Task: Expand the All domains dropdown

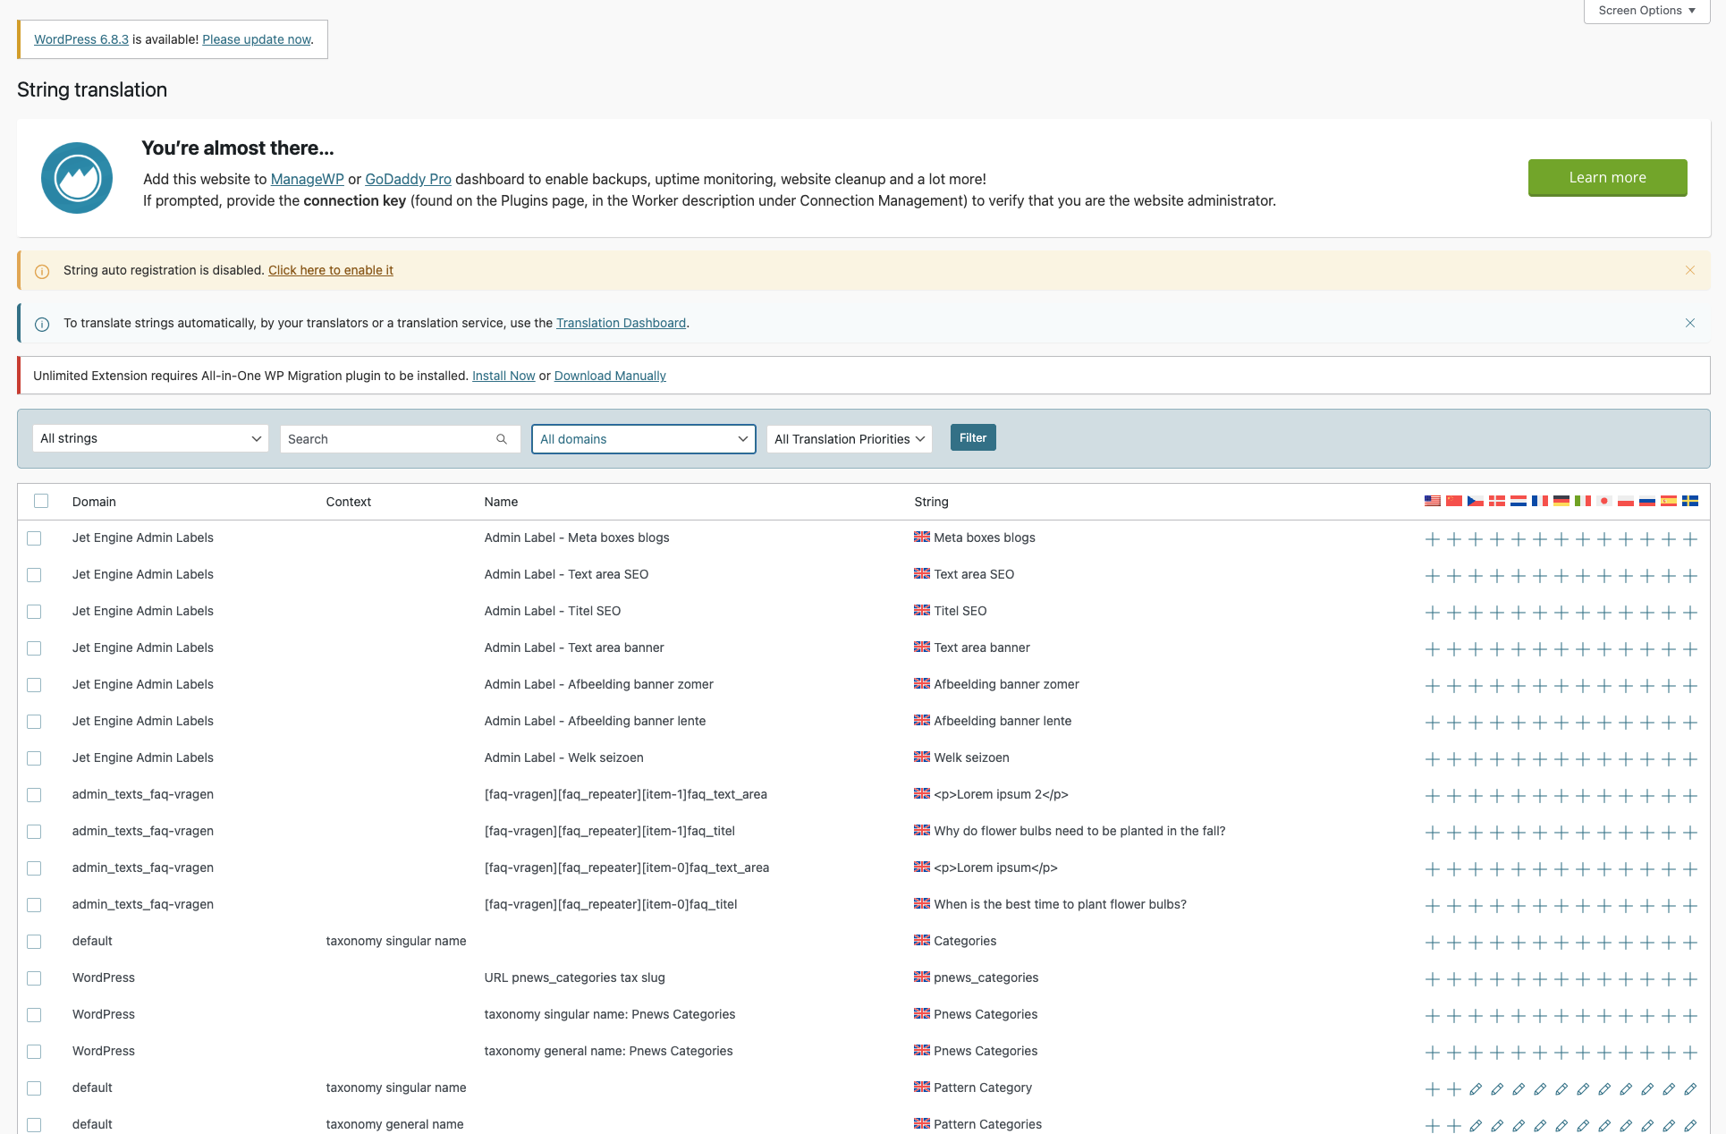Action: (643, 439)
